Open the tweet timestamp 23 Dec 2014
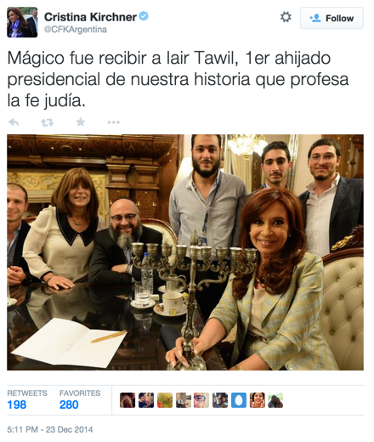 pos(50,429)
